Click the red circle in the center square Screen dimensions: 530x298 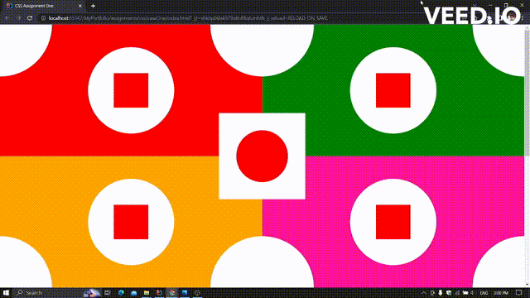pyautogui.click(x=262, y=156)
